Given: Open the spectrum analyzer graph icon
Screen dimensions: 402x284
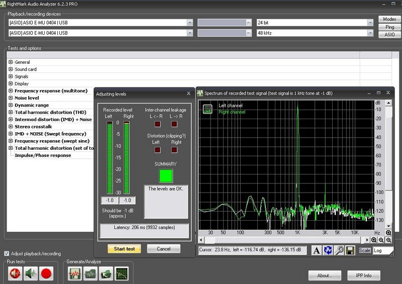Looking at the screenshot, I should 122,273.
